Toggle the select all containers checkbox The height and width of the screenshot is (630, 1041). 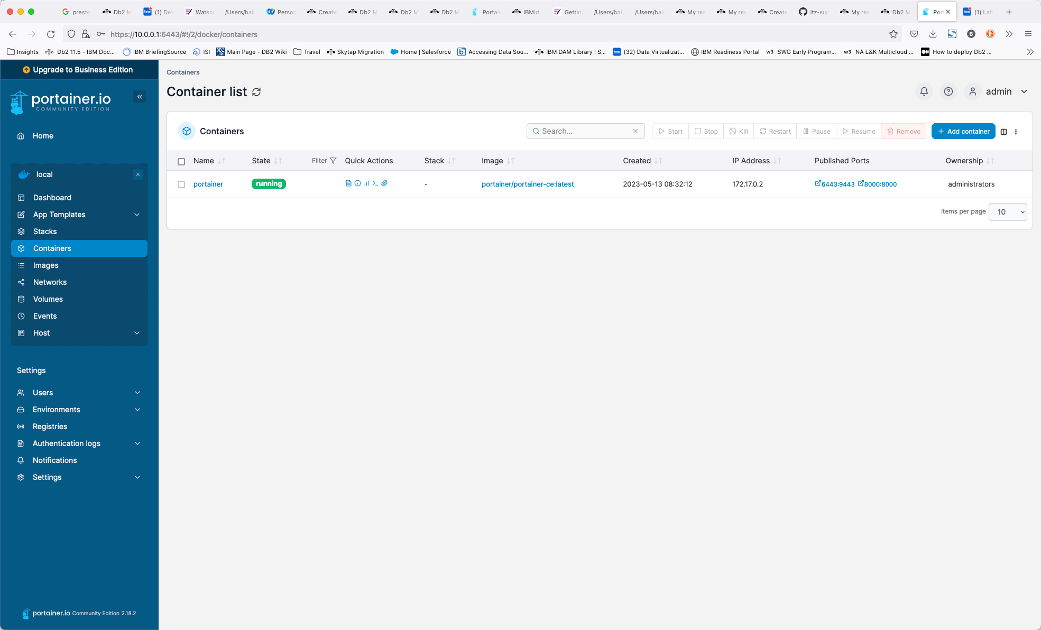181,161
